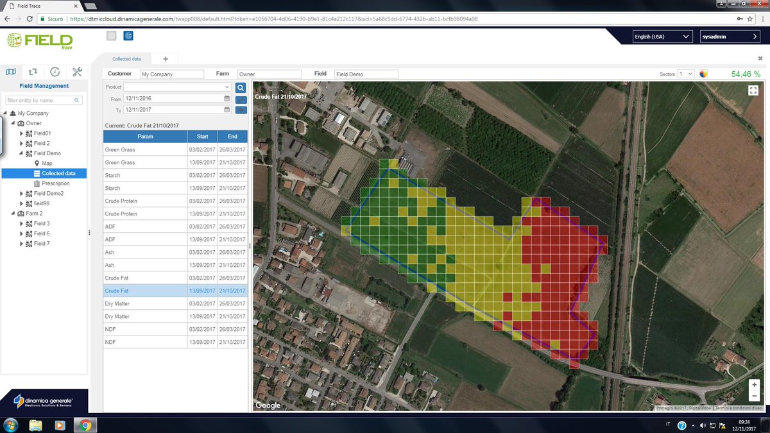Toggle fullscreen map view

(x=753, y=90)
